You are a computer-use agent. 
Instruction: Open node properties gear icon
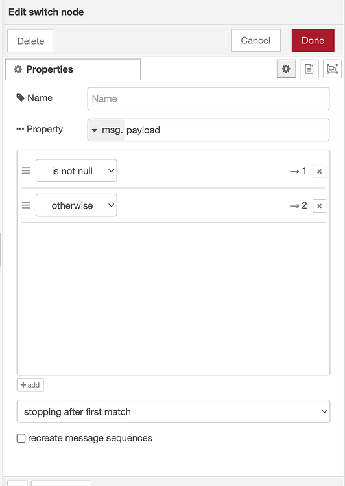286,69
